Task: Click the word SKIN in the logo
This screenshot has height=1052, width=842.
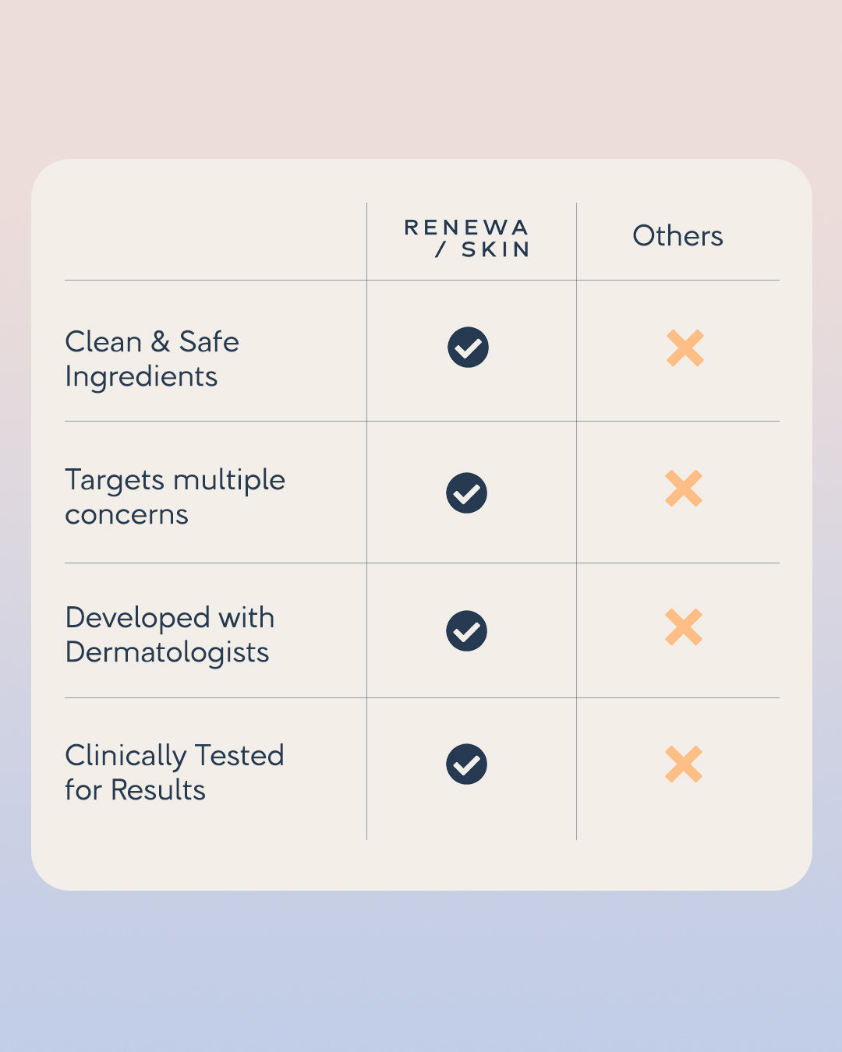Action: point(495,249)
